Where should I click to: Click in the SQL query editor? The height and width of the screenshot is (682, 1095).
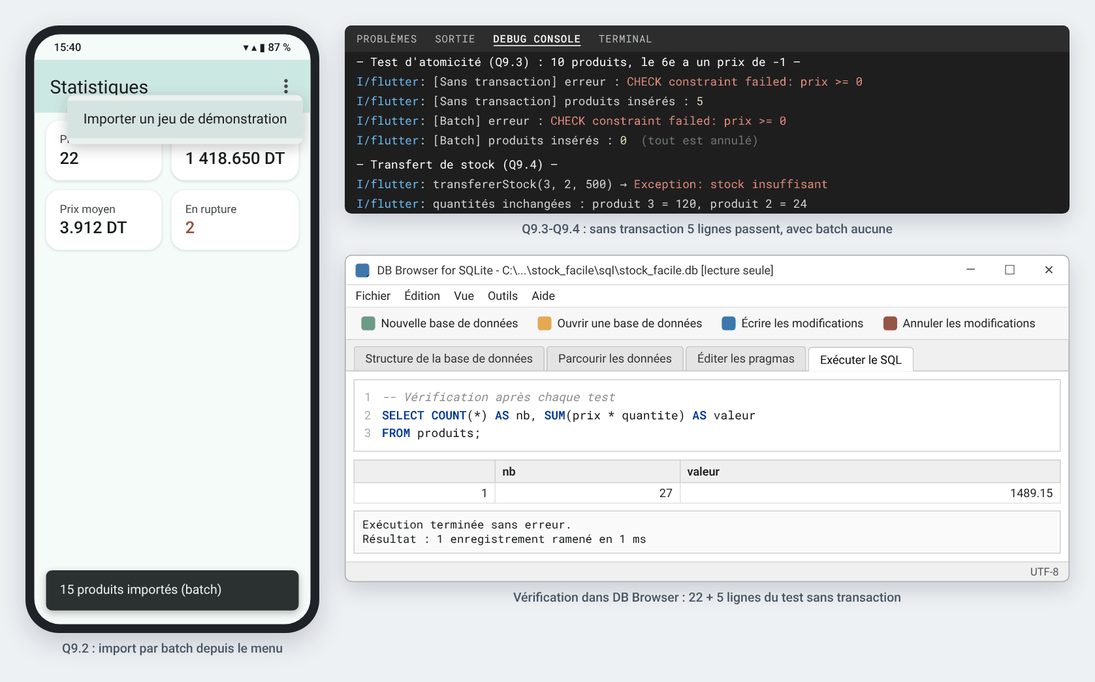click(707, 415)
